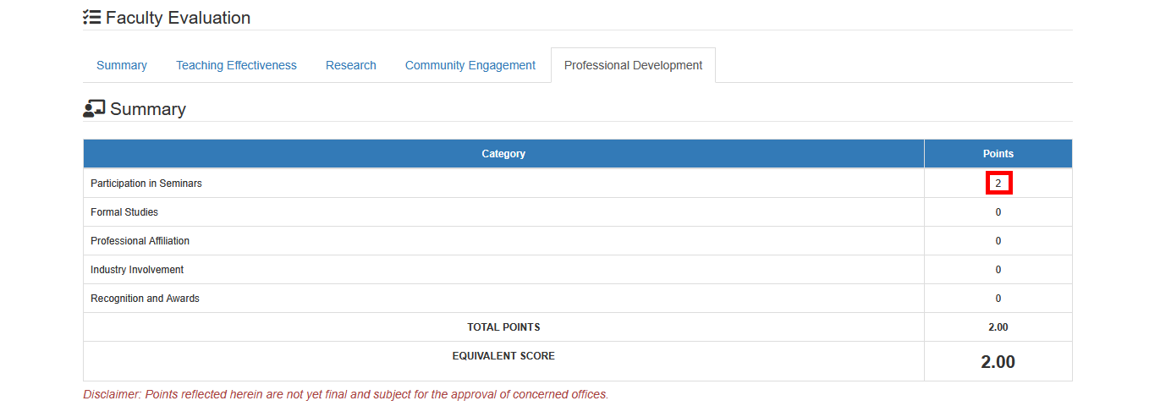
Task: Open the Research tab
Action: tap(351, 65)
